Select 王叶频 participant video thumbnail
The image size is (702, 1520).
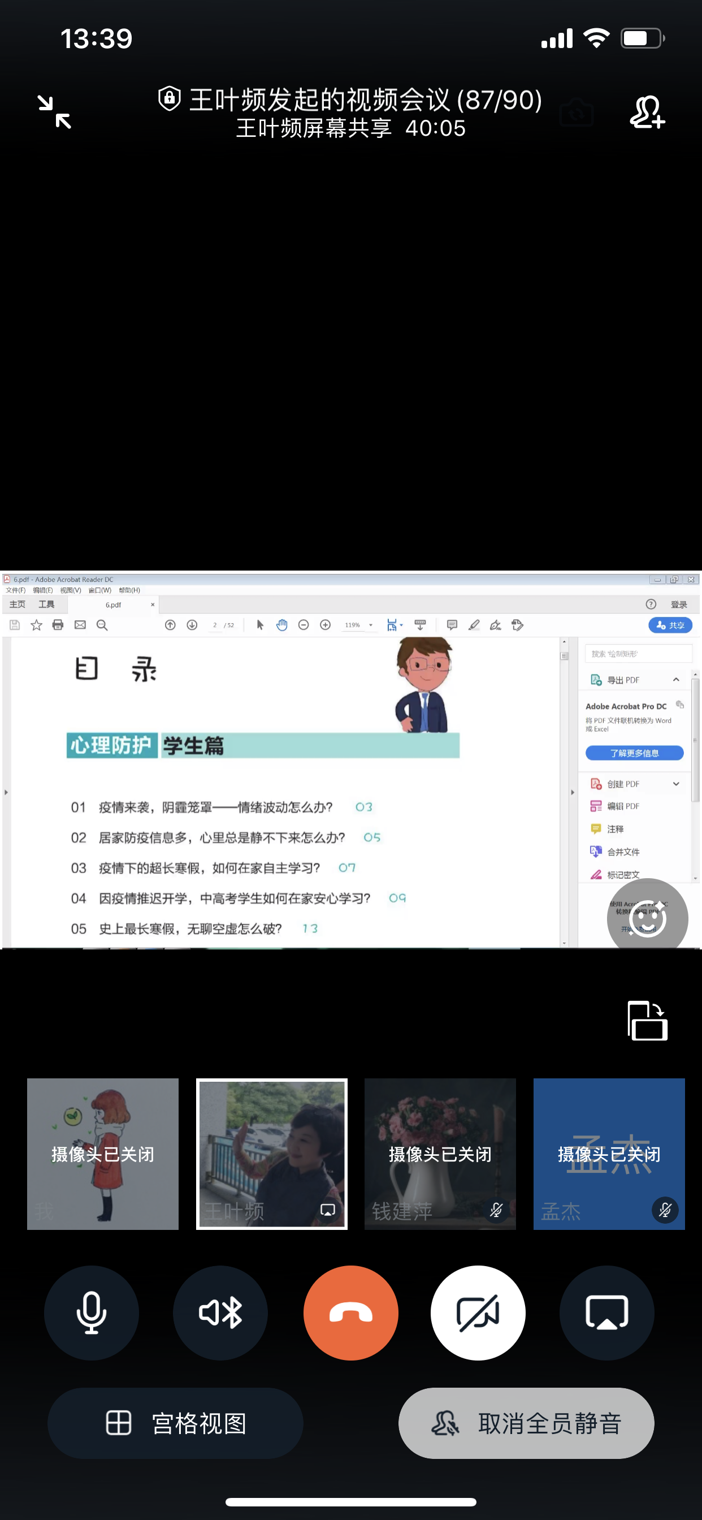point(271,1154)
